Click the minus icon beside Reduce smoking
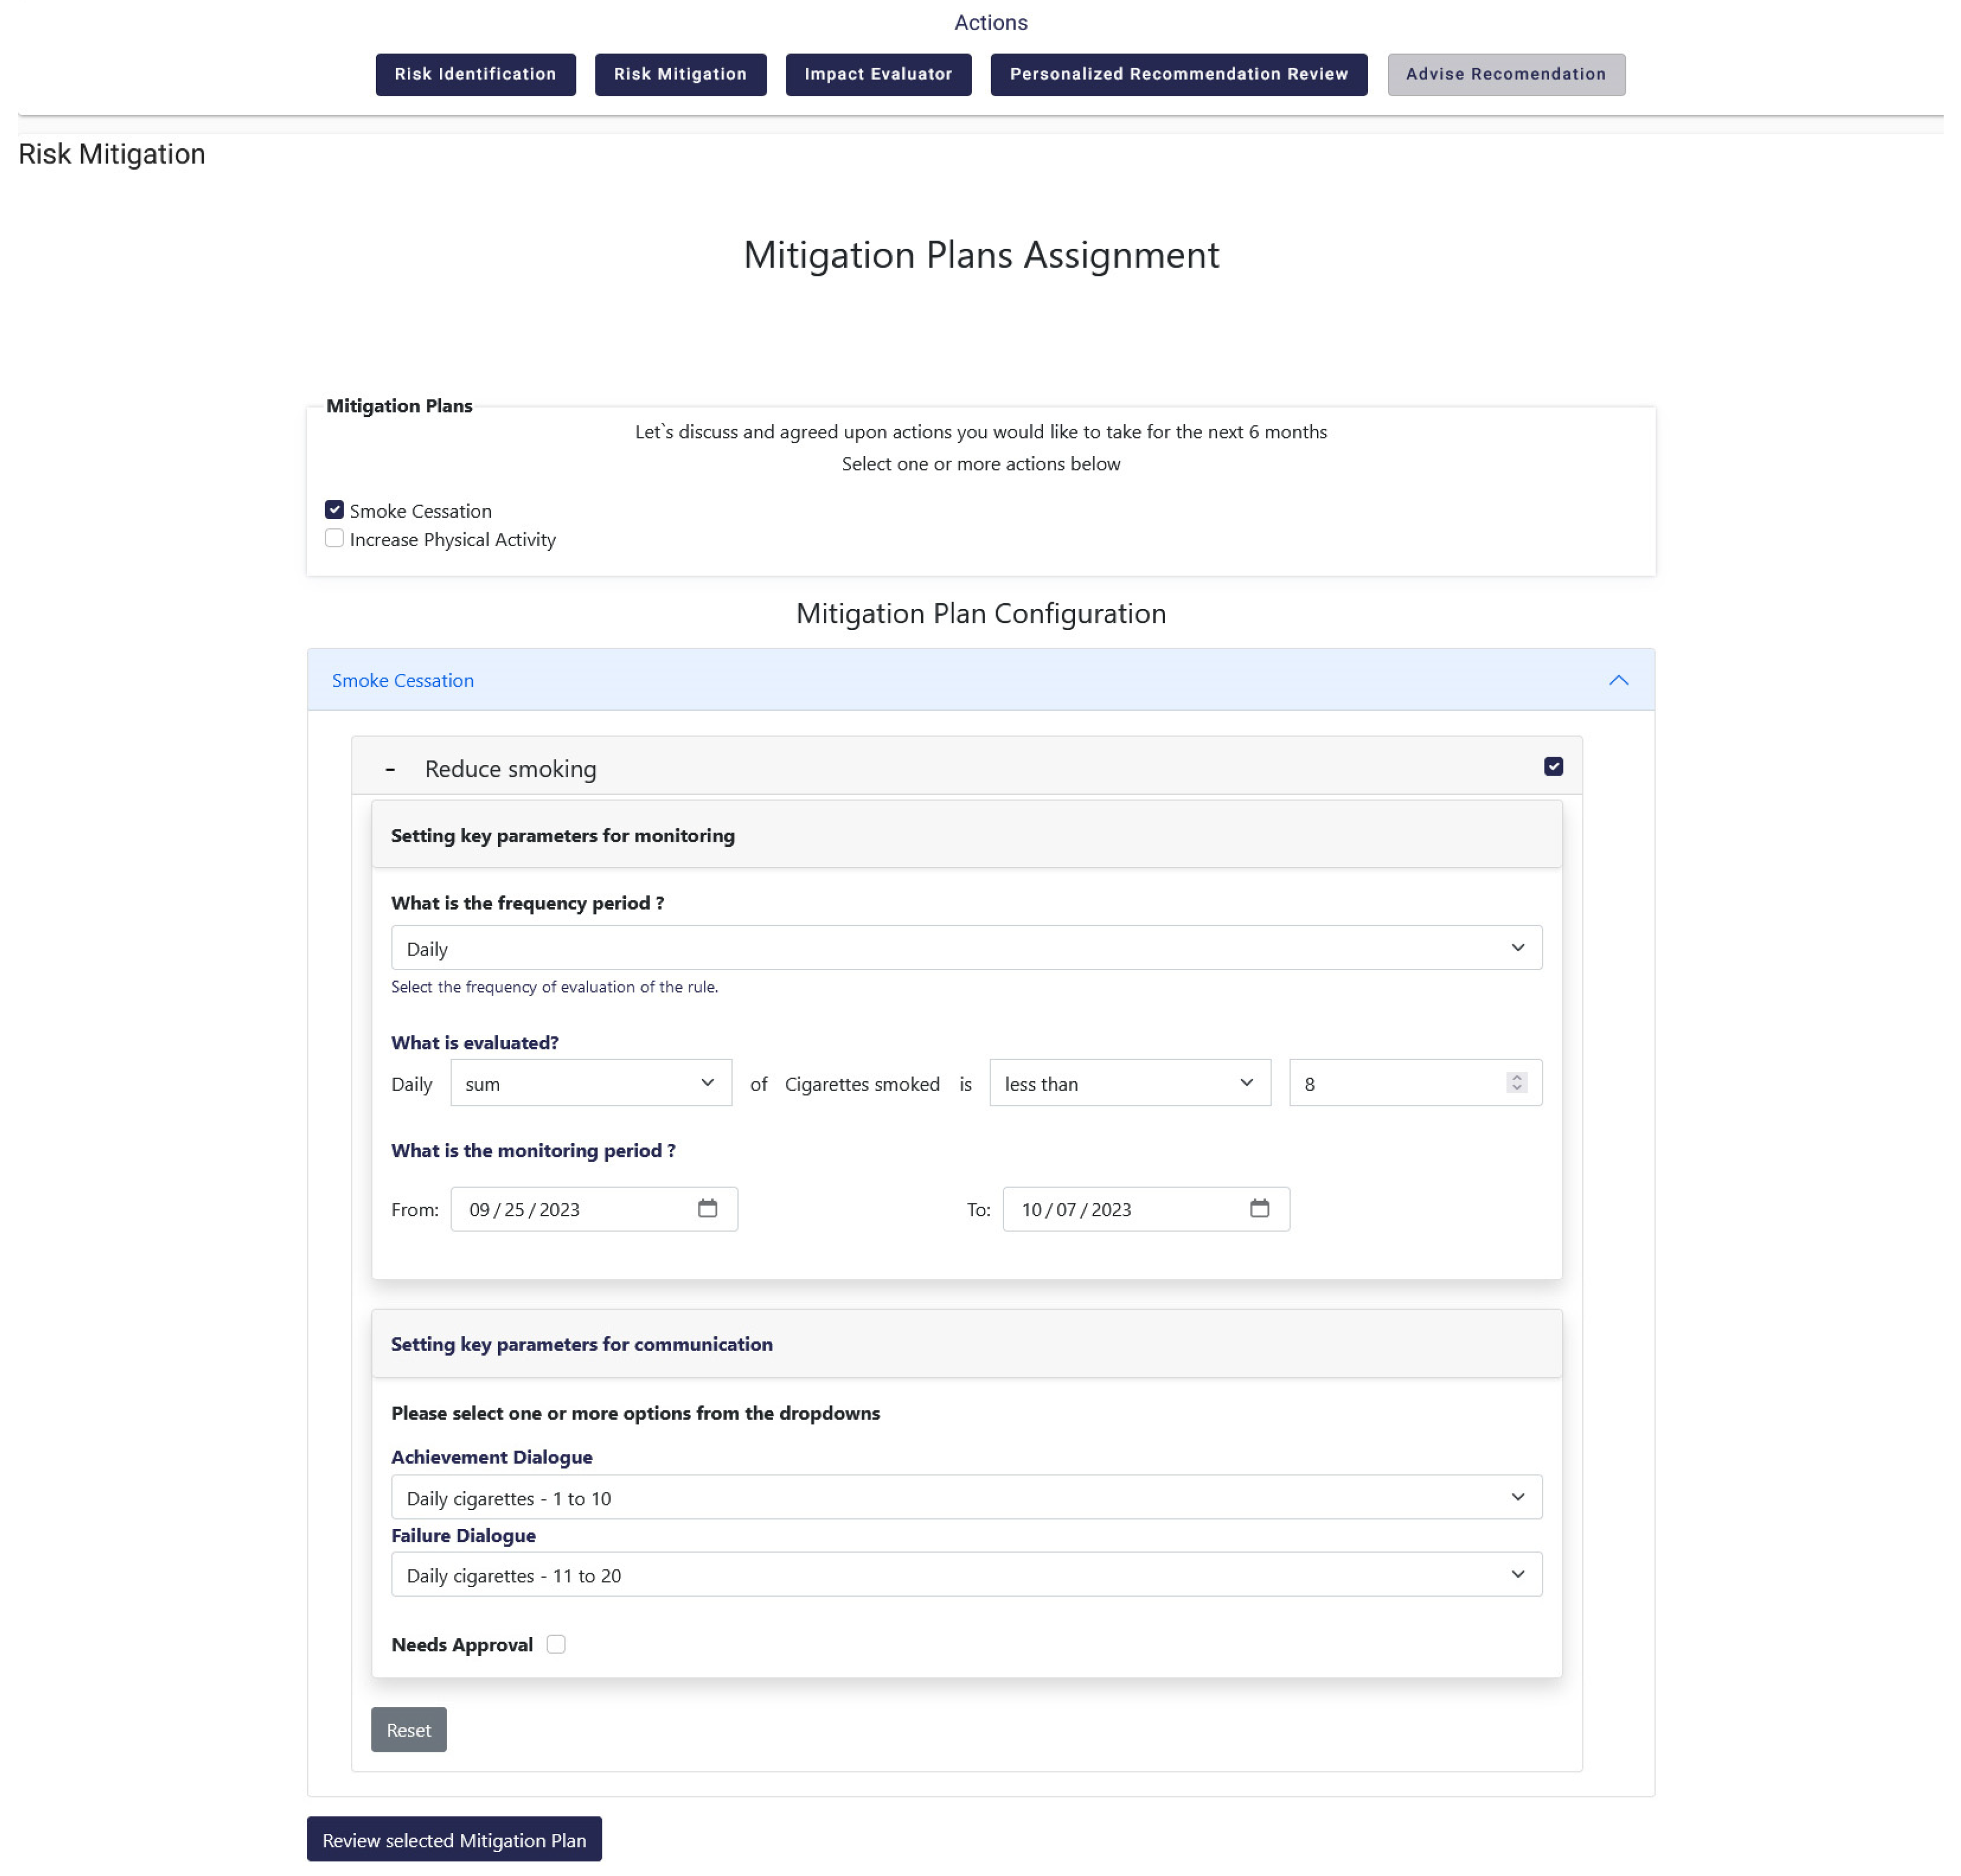The image size is (1961, 1876). [390, 769]
